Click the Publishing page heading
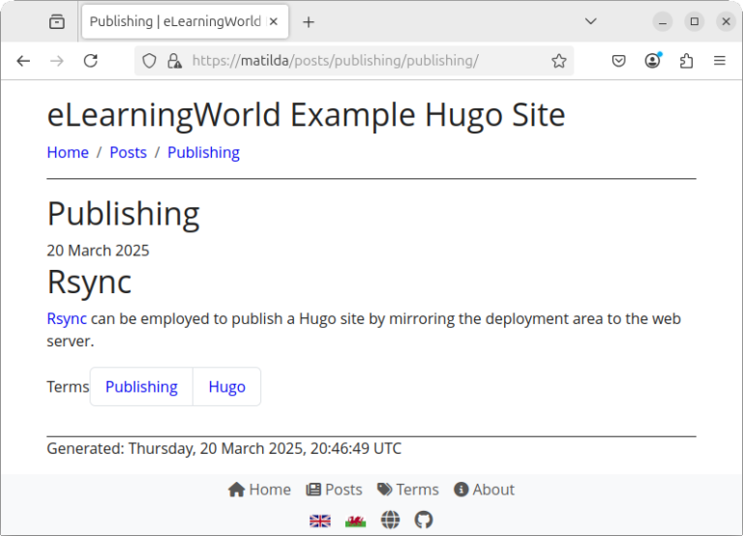The height and width of the screenshot is (536, 743). pyautogui.click(x=123, y=214)
